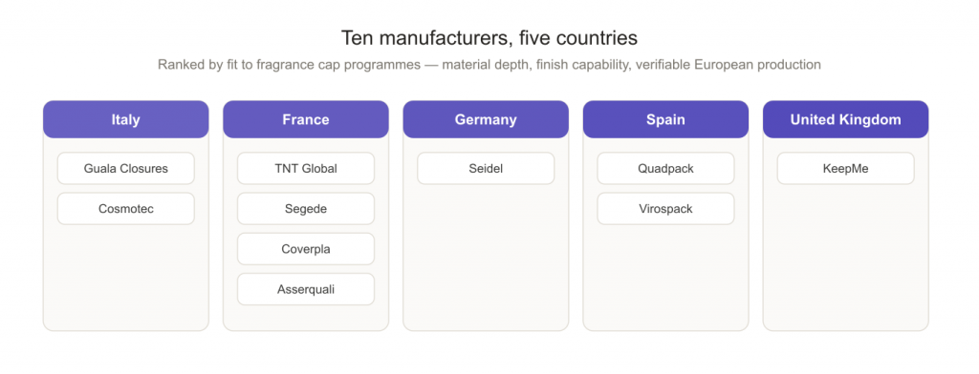
Task: Click the Virospack manufacturer card
Action: (665, 209)
